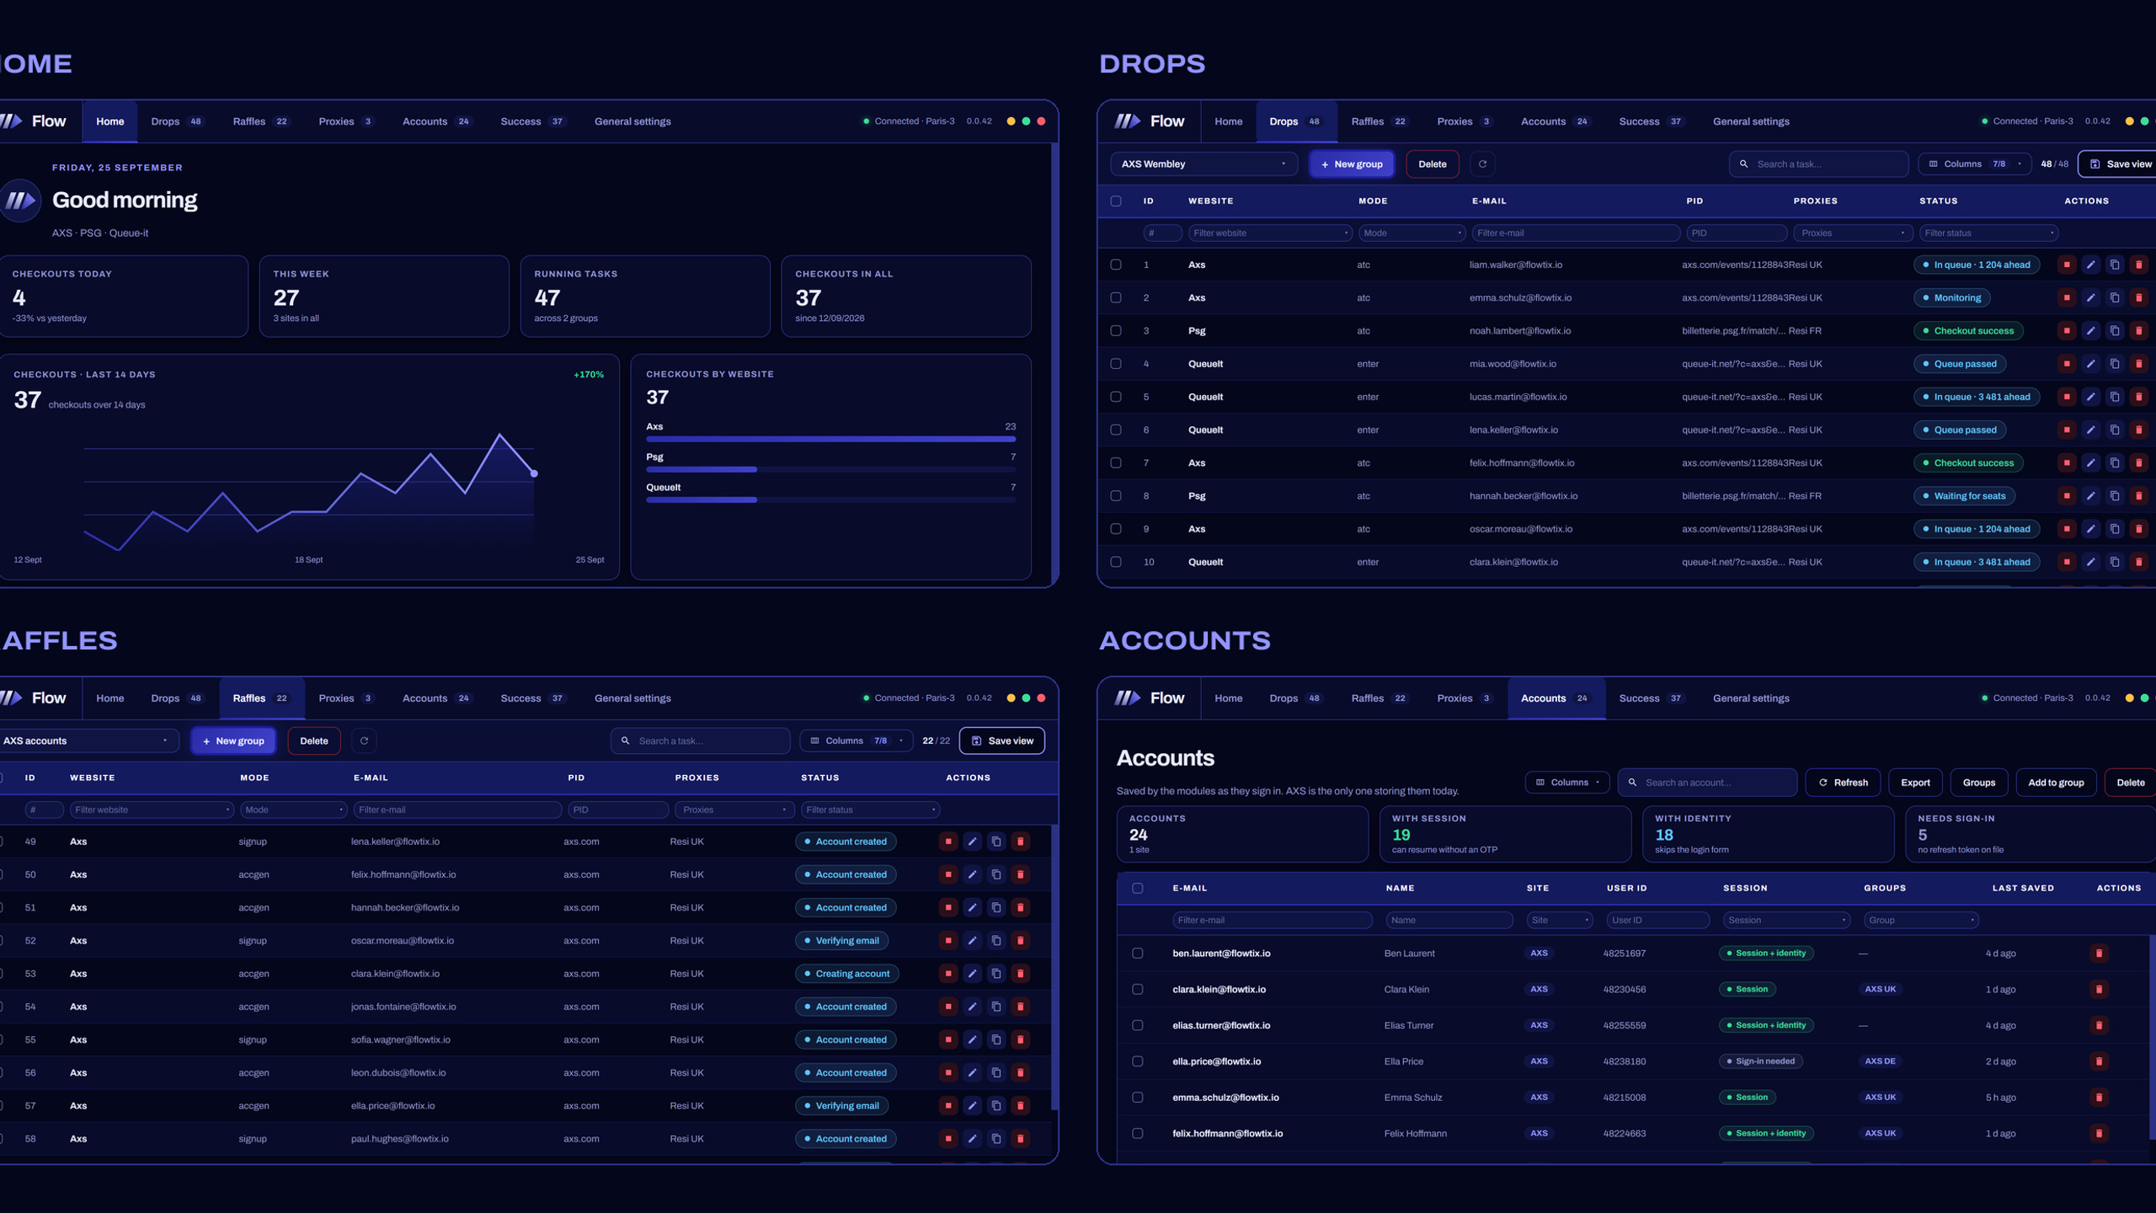
Task: Click New group in the Drops toolbar
Action: 1352,164
